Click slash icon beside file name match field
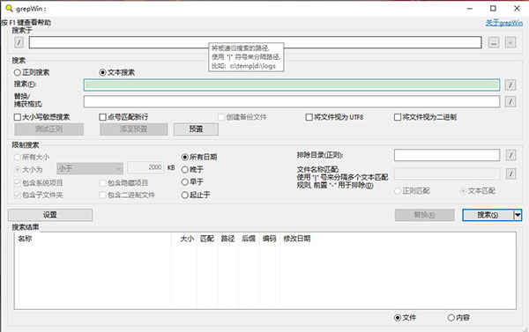This screenshot has width=529, height=332. click(510, 173)
